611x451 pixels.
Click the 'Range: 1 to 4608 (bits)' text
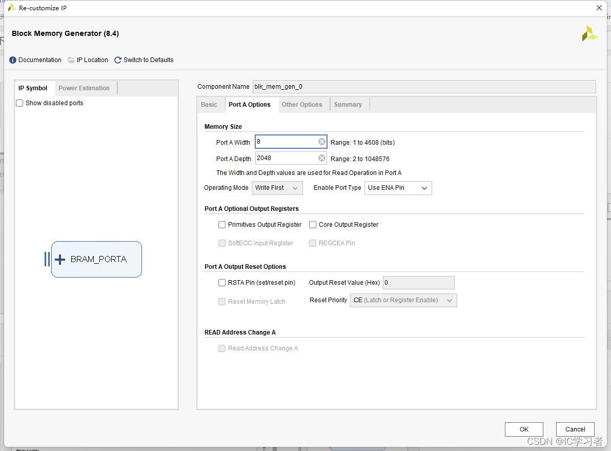[363, 143]
